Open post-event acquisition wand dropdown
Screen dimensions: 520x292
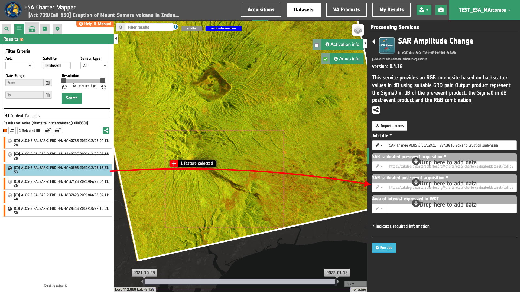pyautogui.click(x=379, y=187)
